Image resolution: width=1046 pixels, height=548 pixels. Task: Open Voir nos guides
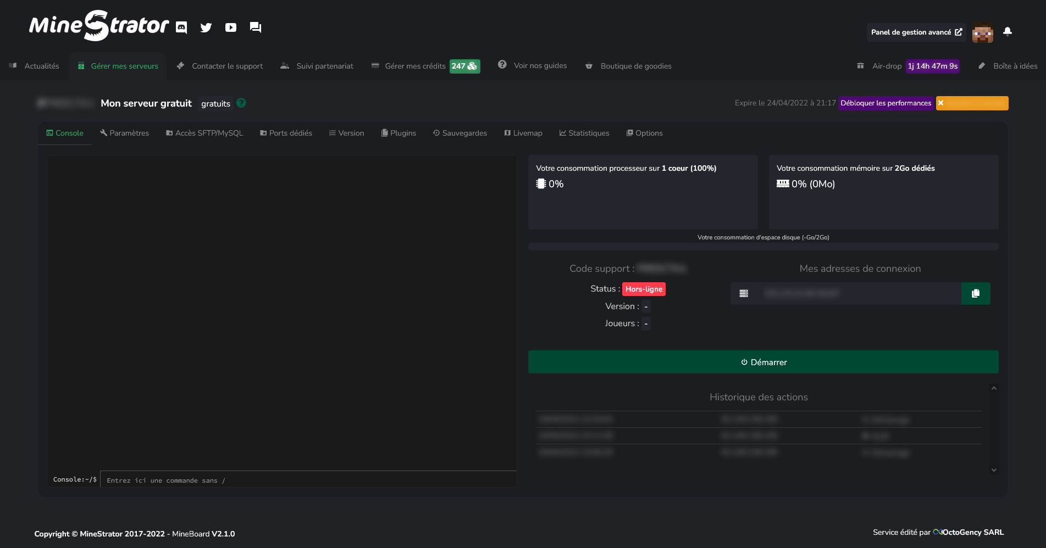point(532,65)
